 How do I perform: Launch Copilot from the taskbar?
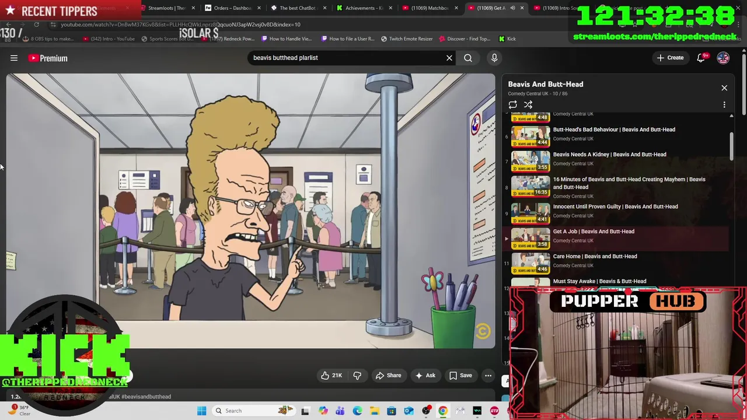point(323,411)
